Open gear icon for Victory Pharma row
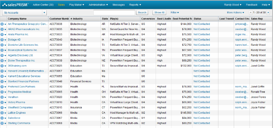The height and width of the screenshot is (128, 273). (x=2, y=102)
